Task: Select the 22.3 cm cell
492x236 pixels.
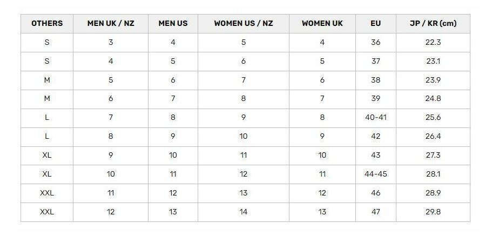Action: pyautogui.click(x=433, y=43)
